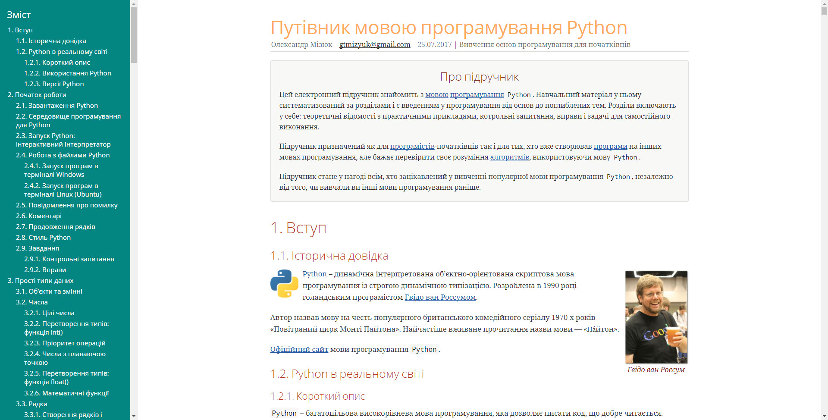Open 1.2.3. Версії Python sidebar entry
This screenshot has height=420, width=828.
click(x=54, y=84)
